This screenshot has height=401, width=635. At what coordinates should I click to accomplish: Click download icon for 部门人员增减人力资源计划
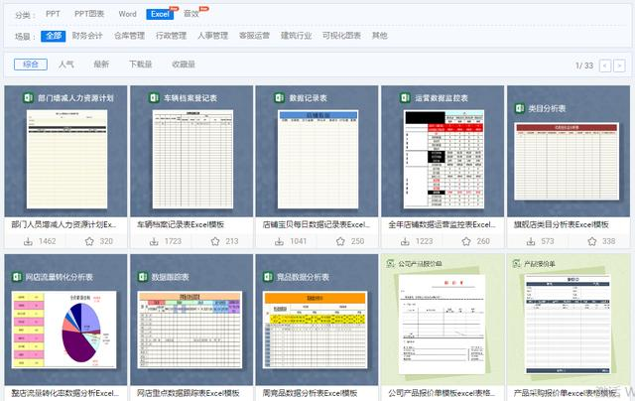28,241
